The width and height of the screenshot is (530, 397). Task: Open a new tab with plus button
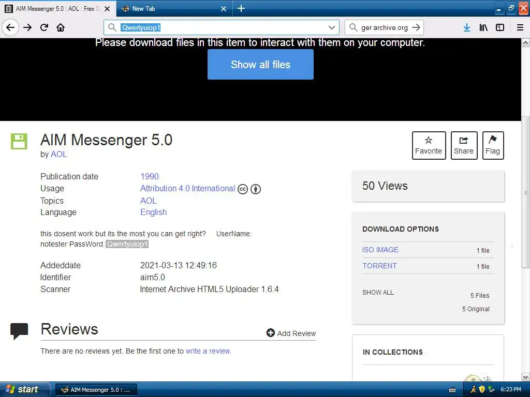click(241, 8)
